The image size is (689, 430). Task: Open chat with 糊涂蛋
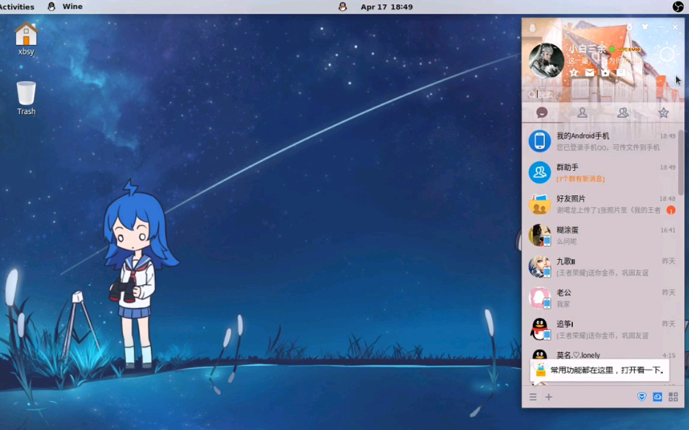(x=600, y=235)
